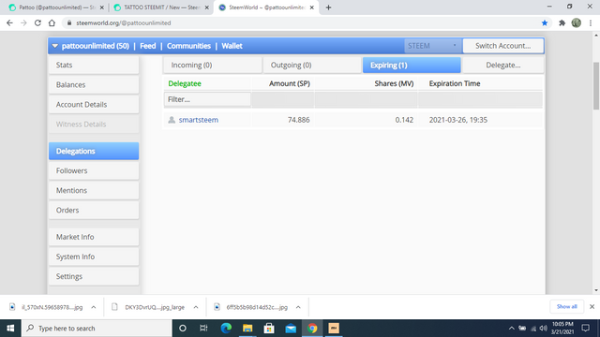Open the STEEM currency dropdown
The width and height of the screenshot is (600, 337).
tap(433, 46)
